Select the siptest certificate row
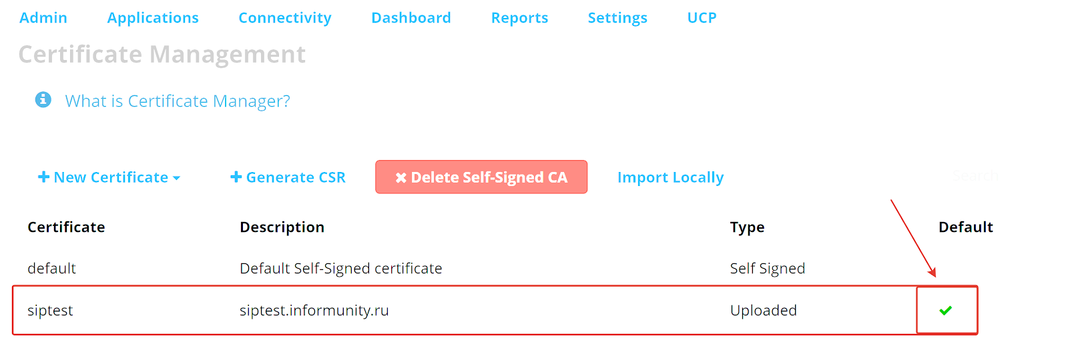 (x=495, y=310)
